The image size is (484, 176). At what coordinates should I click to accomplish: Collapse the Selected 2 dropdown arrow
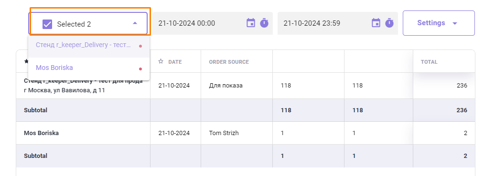coord(135,23)
